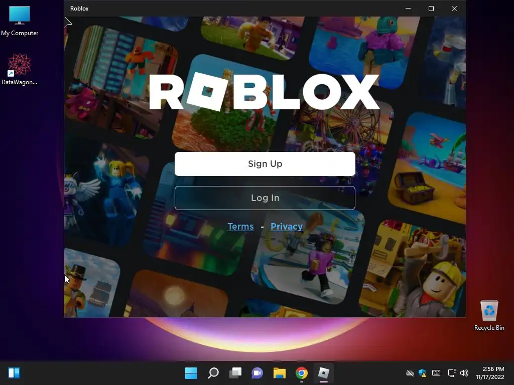Screen dimensions: 514x385
Task: Open the DataWagon desktop shortcut
Action: pos(20,69)
